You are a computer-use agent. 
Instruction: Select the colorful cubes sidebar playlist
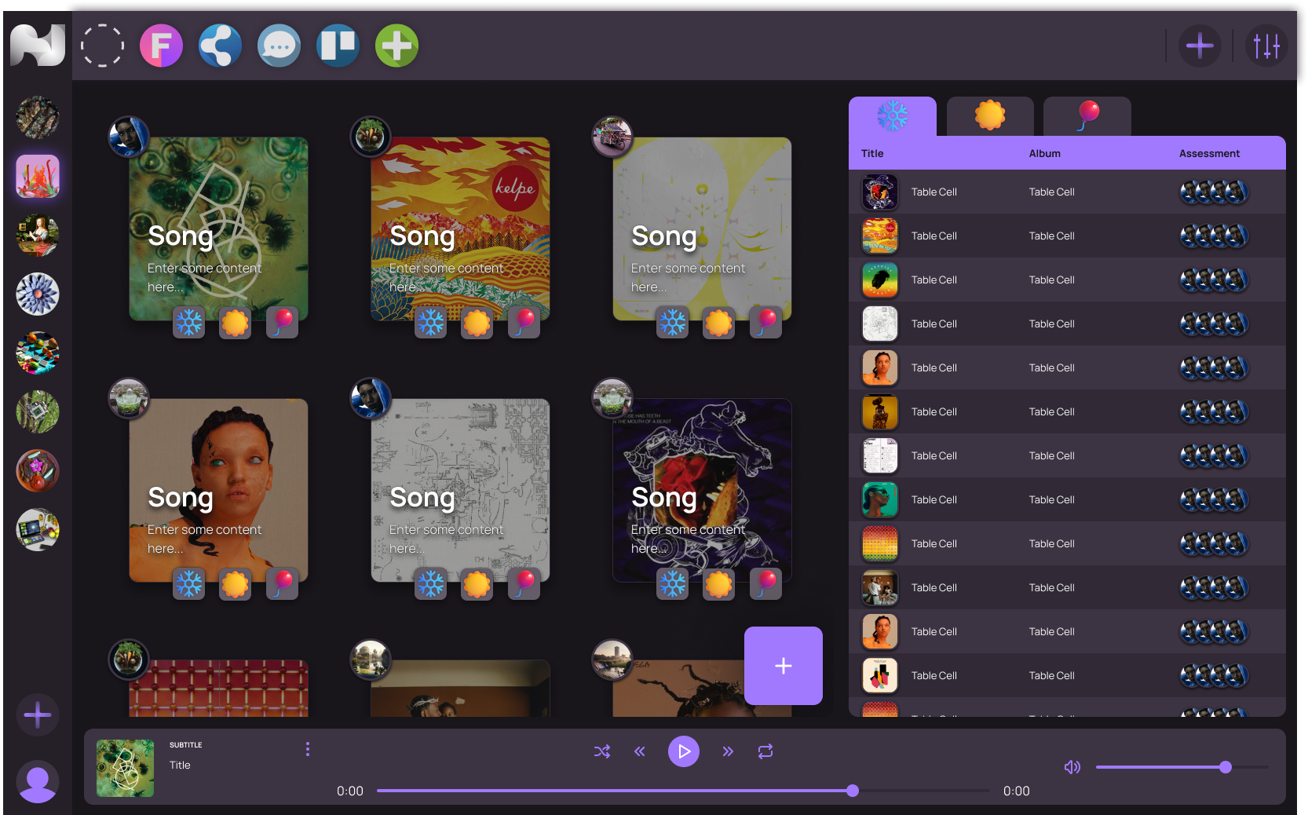click(38, 353)
